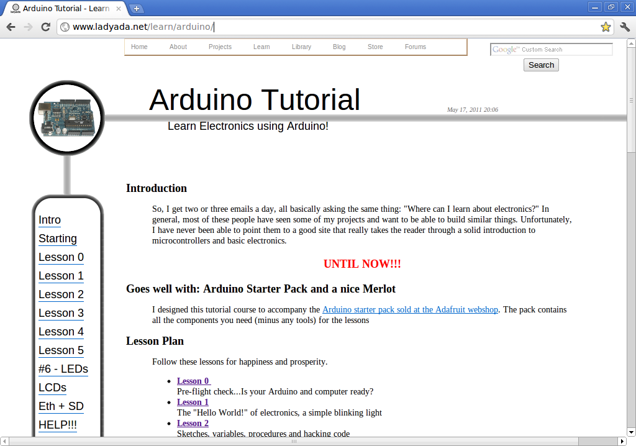The width and height of the screenshot is (636, 446).
Task: Click the May 17, 2011 20:06 date text
Action: pyautogui.click(x=473, y=109)
